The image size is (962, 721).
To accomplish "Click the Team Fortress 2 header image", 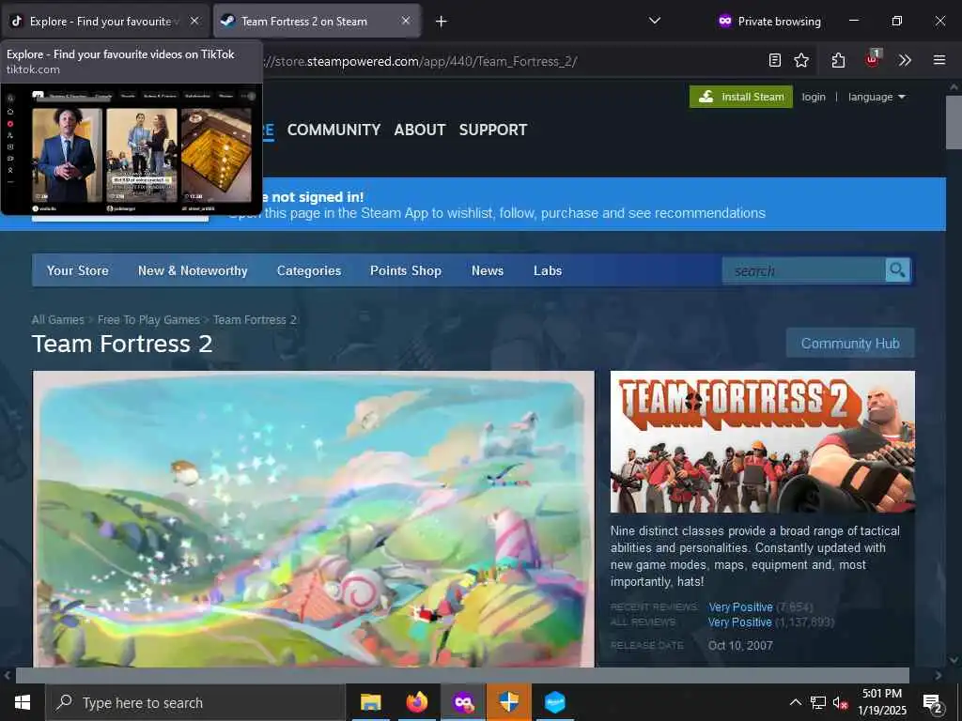I will coord(762,441).
